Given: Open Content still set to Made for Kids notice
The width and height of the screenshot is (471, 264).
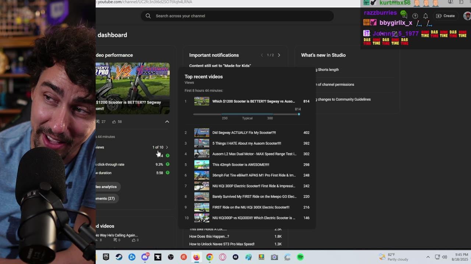Looking at the screenshot, I should click(220, 66).
